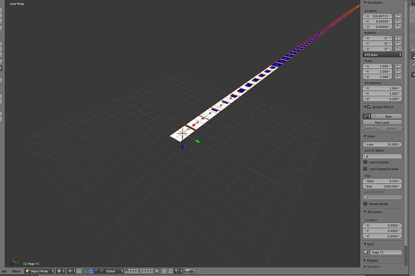Lock Rotation Z value
This screenshot has width=415, height=276.
click(x=398, y=49)
